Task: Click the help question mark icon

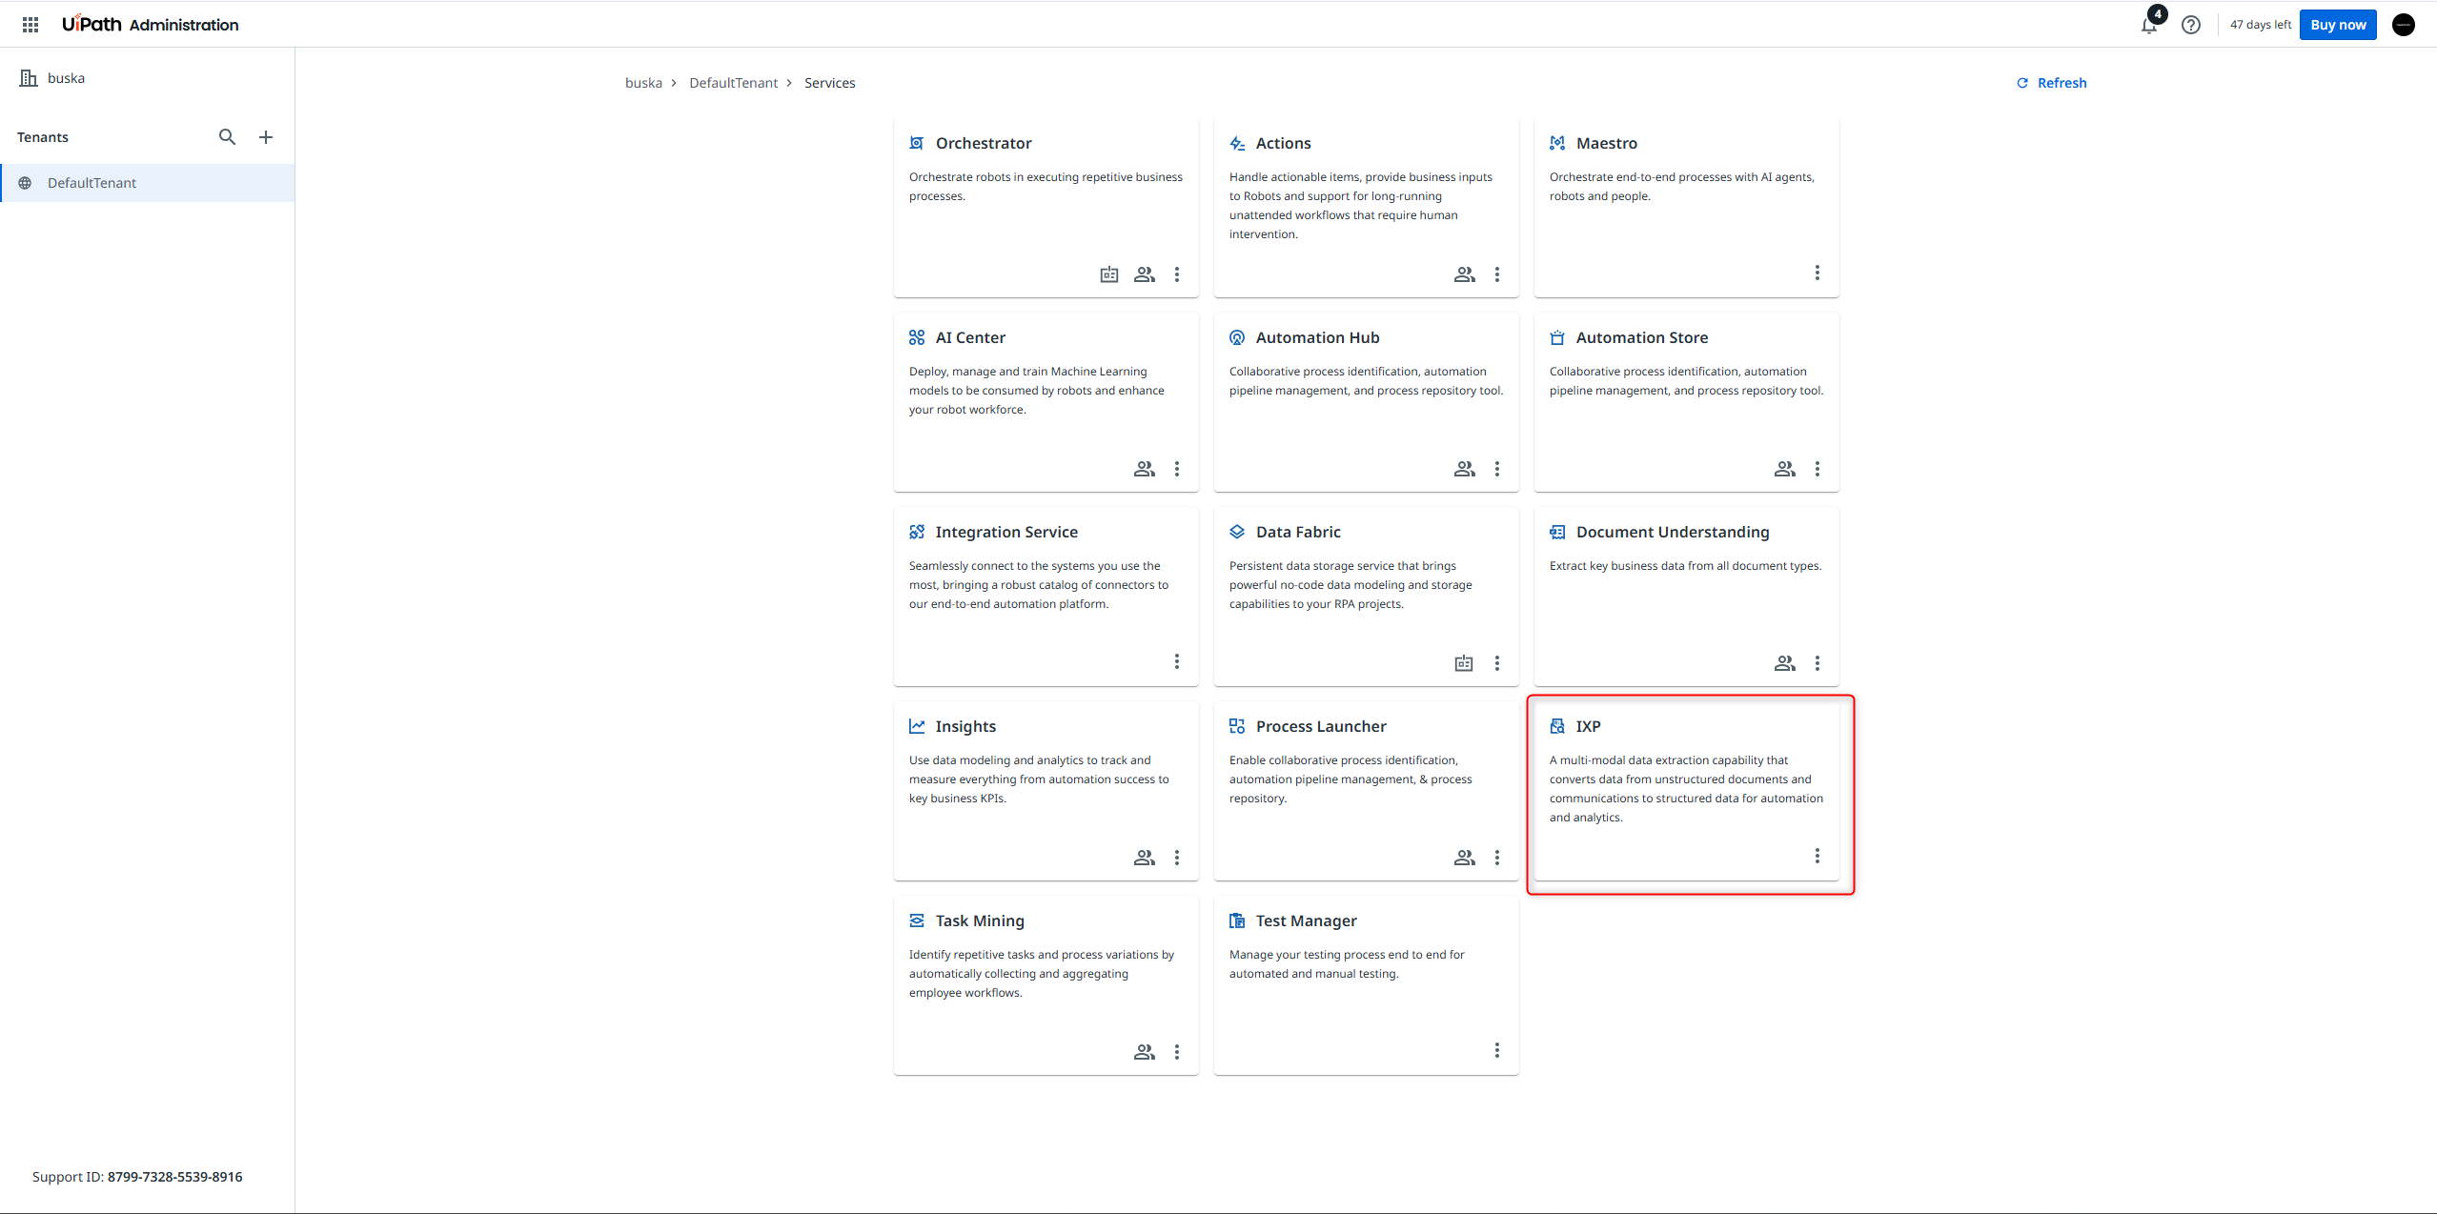Action: tap(2191, 25)
